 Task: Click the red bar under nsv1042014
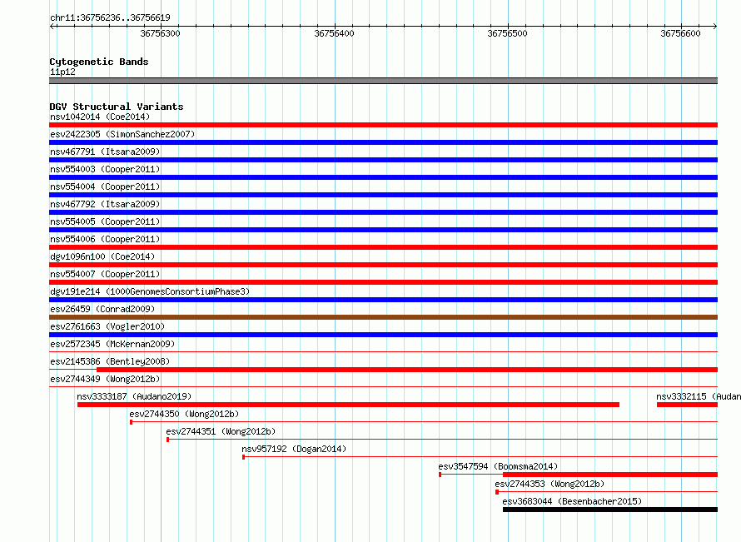(x=383, y=125)
